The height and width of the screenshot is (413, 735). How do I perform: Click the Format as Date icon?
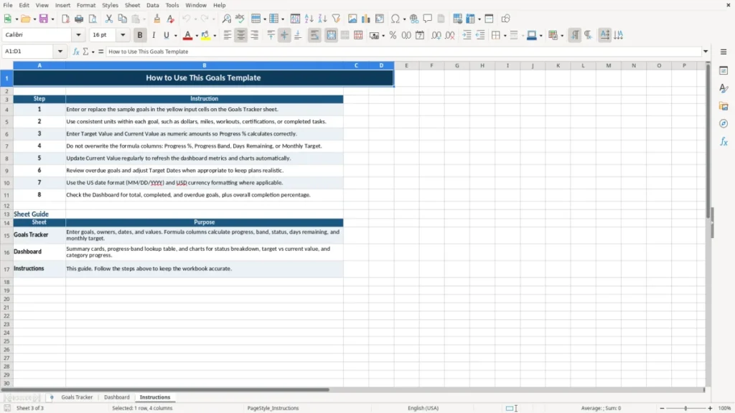click(420, 35)
